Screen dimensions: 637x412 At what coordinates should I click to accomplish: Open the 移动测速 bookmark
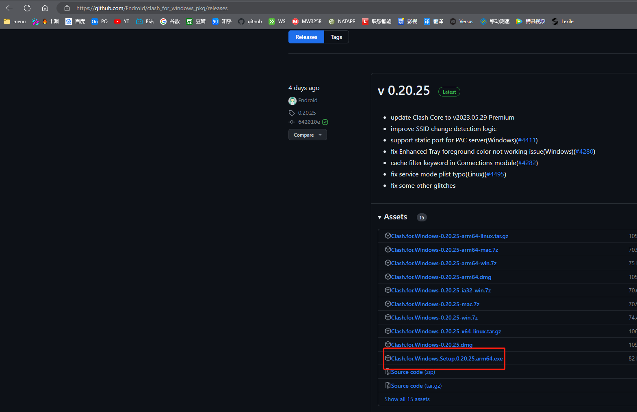click(x=495, y=21)
